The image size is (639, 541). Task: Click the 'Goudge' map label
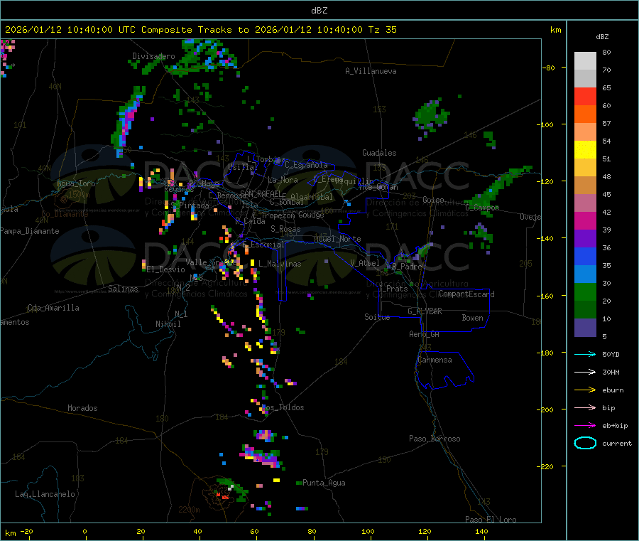tap(311, 215)
